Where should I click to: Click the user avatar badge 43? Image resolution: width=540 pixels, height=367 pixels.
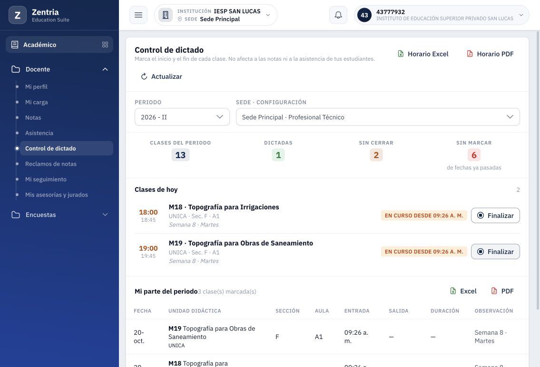(364, 15)
